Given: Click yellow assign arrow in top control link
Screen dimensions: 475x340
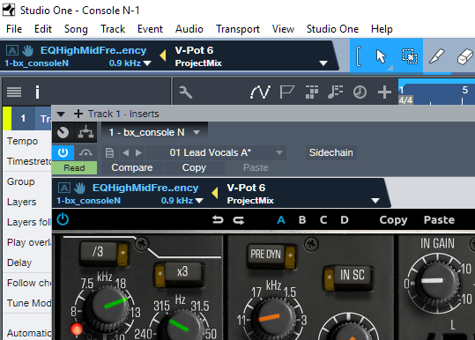Looking at the screenshot, I should pos(163,55).
